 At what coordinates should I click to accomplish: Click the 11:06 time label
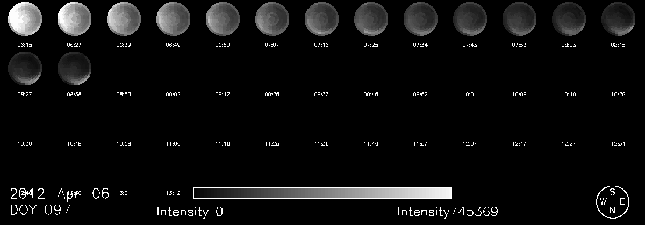(173, 144)
